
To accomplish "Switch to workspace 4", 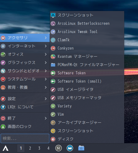I will pos(48,148).
